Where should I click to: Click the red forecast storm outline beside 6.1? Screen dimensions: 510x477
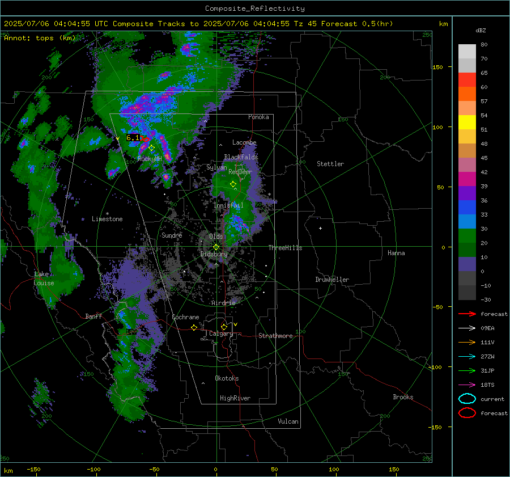point(145,139)
